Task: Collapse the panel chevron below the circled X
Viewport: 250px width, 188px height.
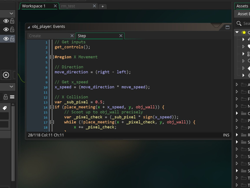Action: 11,86
